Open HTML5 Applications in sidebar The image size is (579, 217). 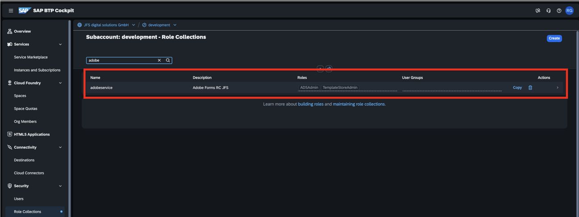tap(32, 134)
